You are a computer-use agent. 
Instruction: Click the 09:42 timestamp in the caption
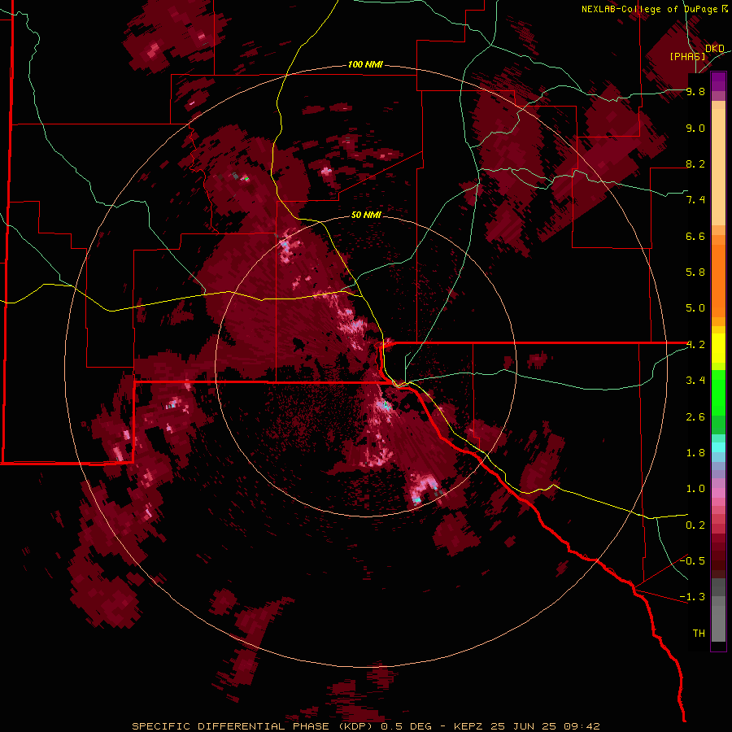(x=582, y=726)
